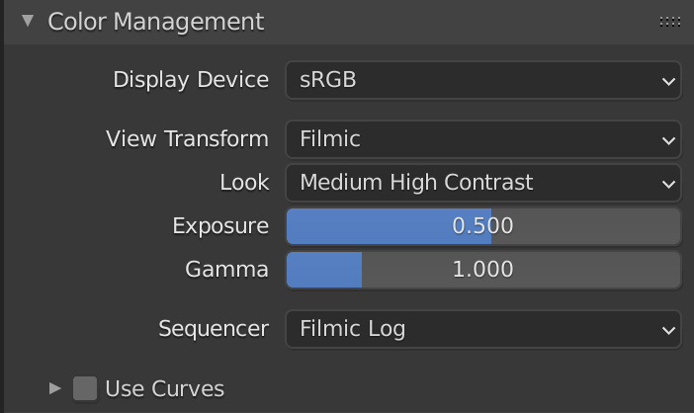Click the panel drag-handle dots icon
The image size is (694, 413).
[669, 21]
